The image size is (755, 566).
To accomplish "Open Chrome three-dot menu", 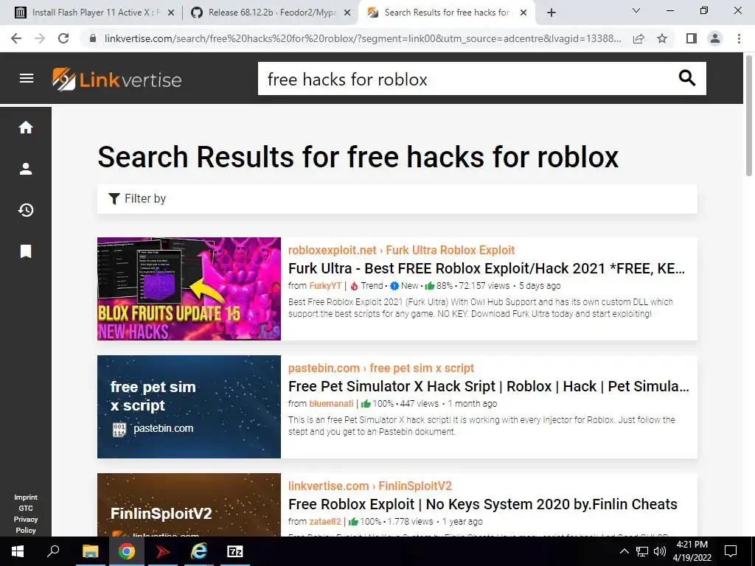I will point(739,38).
